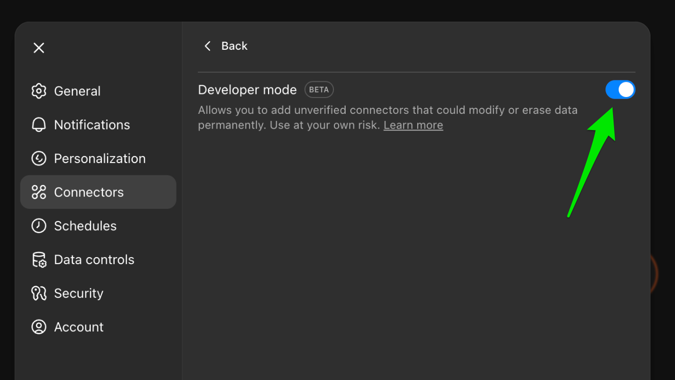The height and width of the screenshot is (380, 675).
Task: Open the Learn more link
Action: [x=413, y=124]
